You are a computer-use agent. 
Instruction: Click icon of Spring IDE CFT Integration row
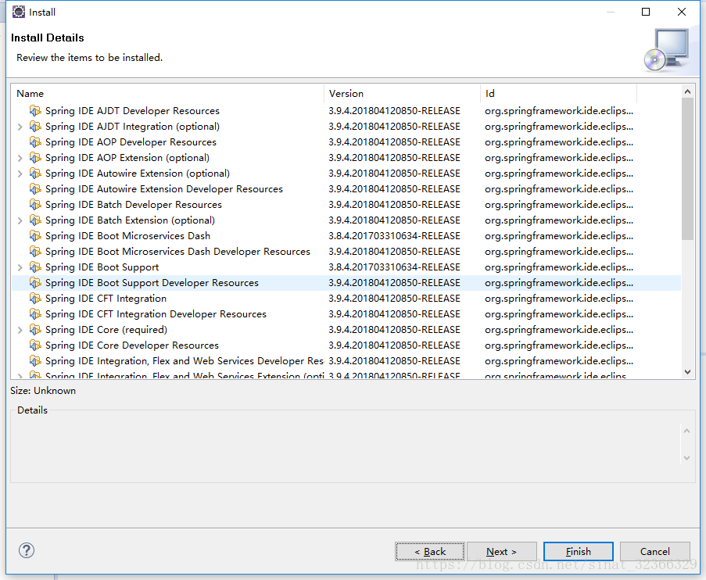[35, 298]
